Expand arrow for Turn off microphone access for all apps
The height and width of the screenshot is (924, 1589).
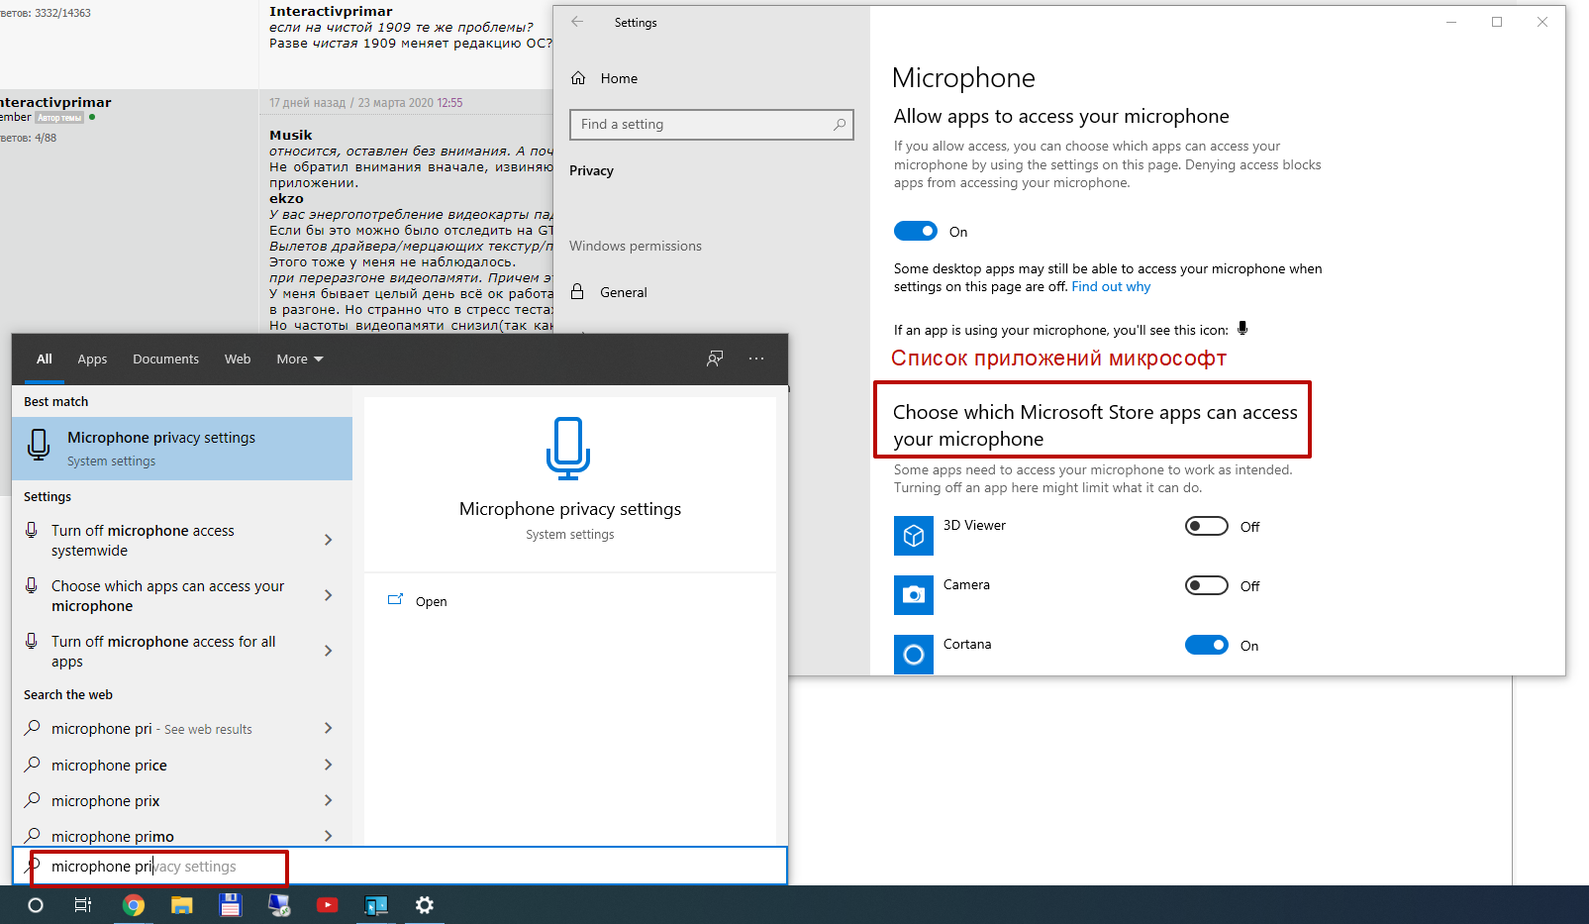point(329,651)
